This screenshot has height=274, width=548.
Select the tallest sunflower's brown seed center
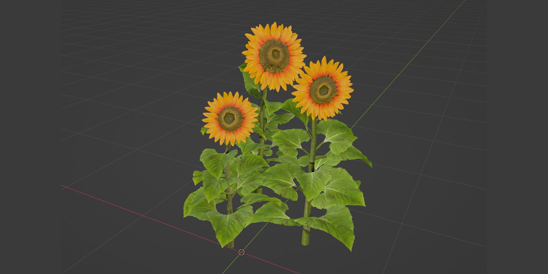tap(275, 56)
